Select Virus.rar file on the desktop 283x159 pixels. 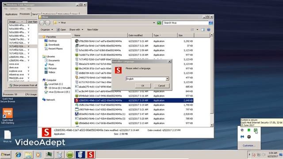click(x=8, y=136)
